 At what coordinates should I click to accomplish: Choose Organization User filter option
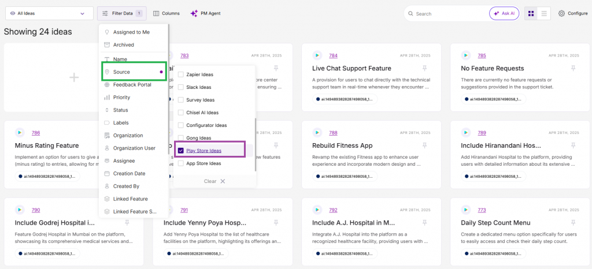[134, 148]
